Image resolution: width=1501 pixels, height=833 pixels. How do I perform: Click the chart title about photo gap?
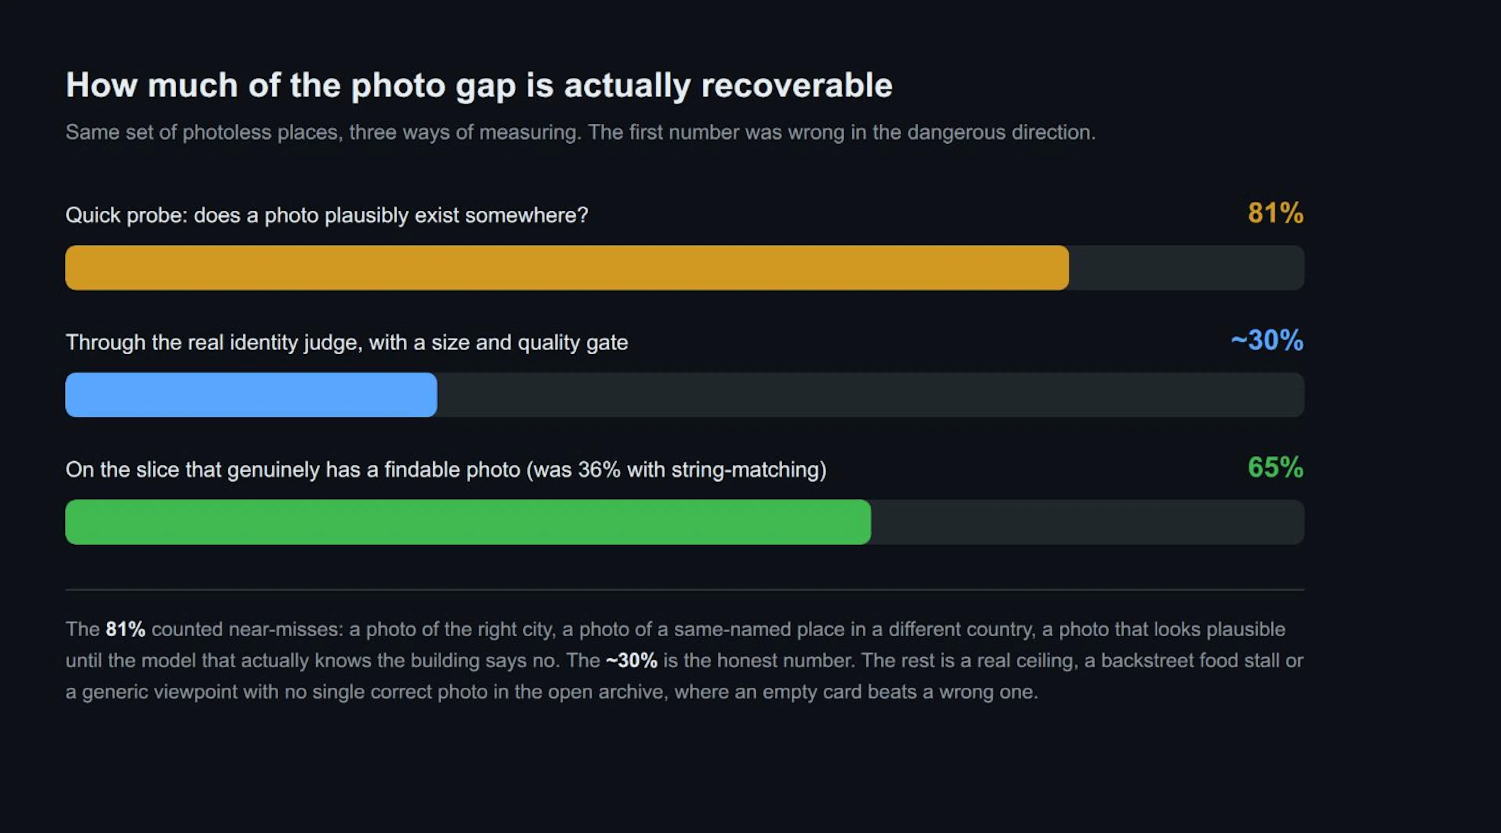click(479, 86)
